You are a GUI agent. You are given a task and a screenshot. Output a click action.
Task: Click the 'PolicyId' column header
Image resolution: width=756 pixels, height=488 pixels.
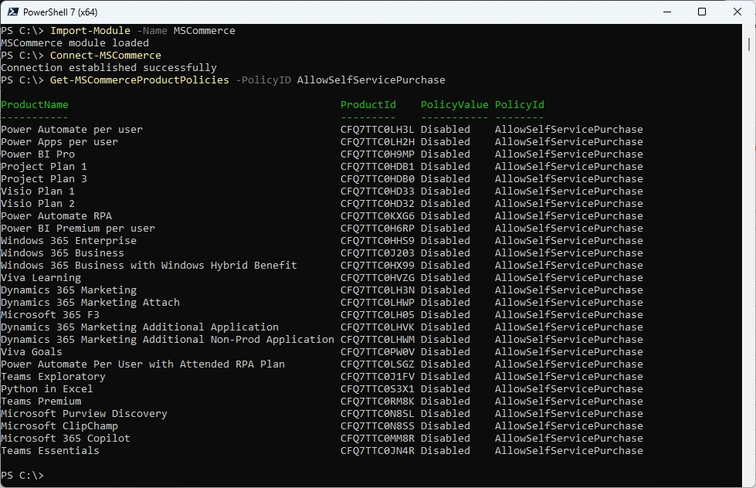(519, 105)
